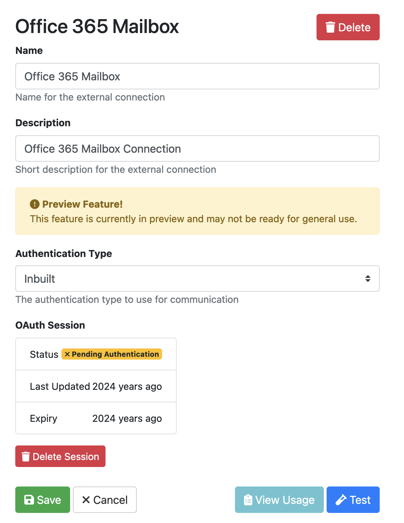The width and height of the screenshot is (404, 523).
Task: Click the Expiry row in the OAuth Session table
Action: pyautogui.click(x=96, y=418)
